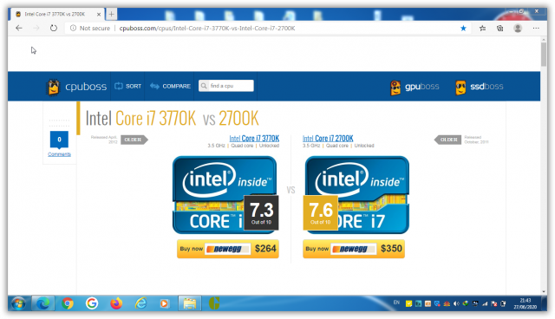Click the cpuboss mascot logo

coord(54,87)
